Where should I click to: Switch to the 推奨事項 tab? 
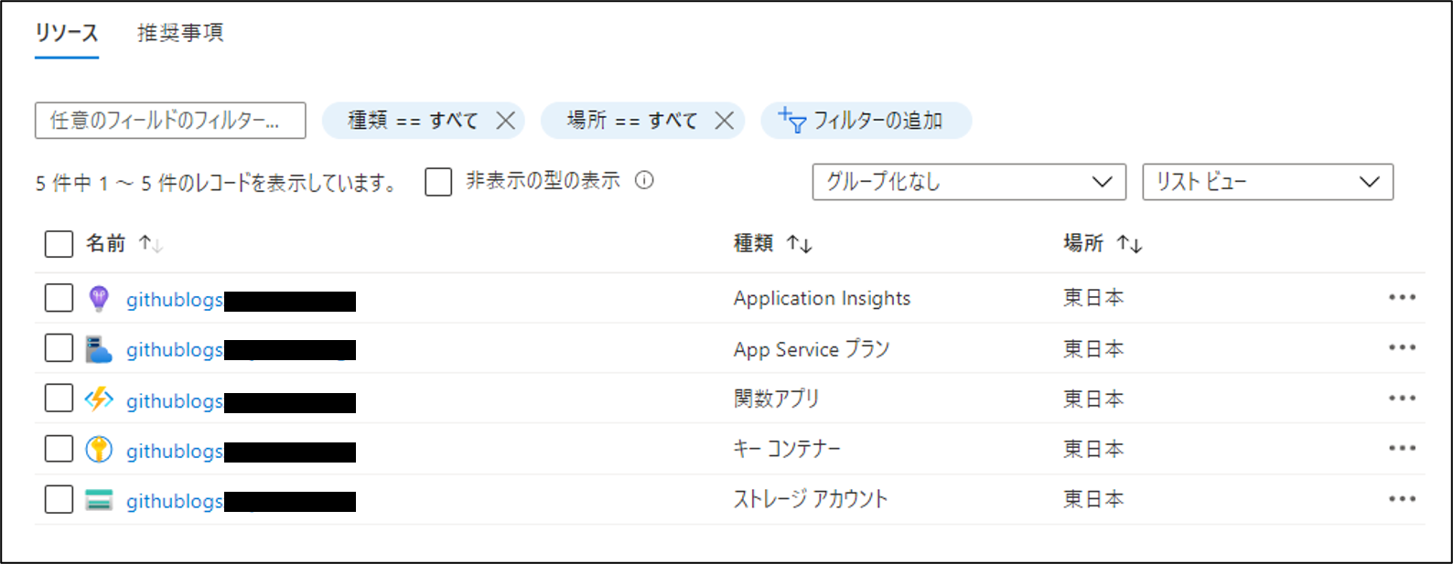(180, 33)
